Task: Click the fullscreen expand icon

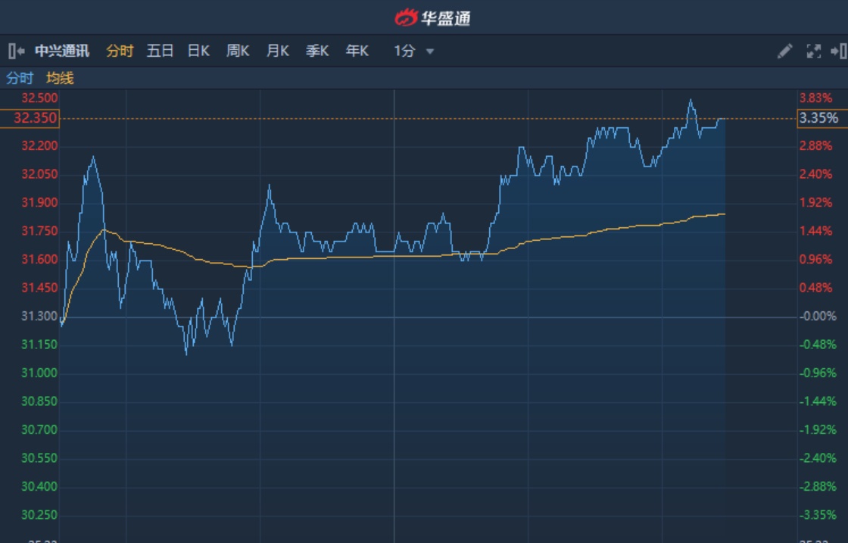Action: (x=814, y=51)
